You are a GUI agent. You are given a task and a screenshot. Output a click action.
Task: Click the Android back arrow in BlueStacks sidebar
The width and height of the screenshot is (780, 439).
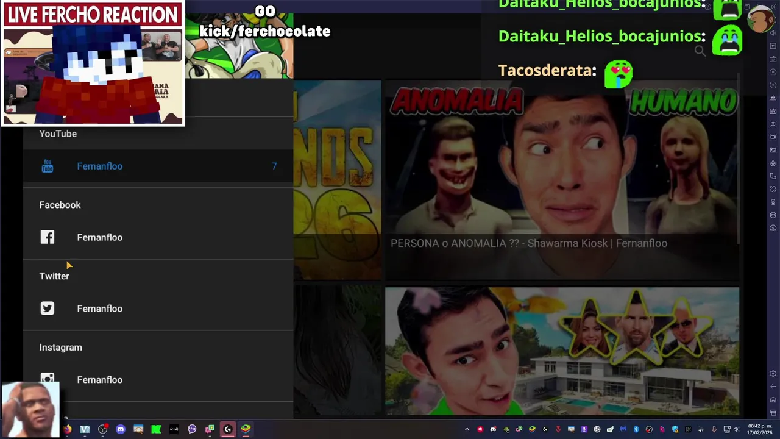[773, 386]
